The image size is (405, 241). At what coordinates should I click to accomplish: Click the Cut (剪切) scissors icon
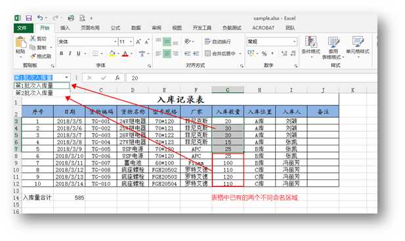(x=33, y=39)
